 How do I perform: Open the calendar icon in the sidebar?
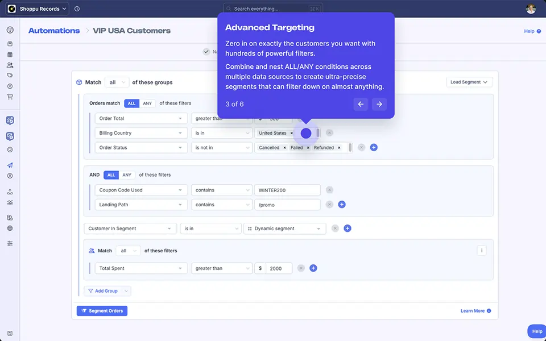coord(10,54)
